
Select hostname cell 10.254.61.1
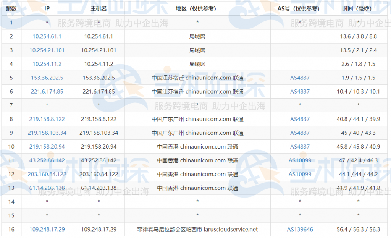99,36
